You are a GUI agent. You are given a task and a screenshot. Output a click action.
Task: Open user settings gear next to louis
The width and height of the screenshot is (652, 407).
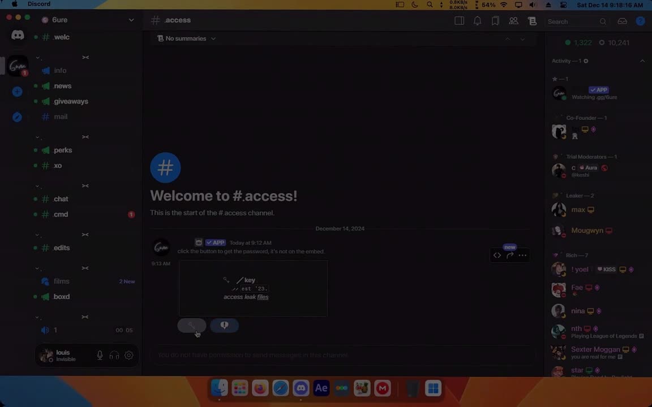coord(128,355)
